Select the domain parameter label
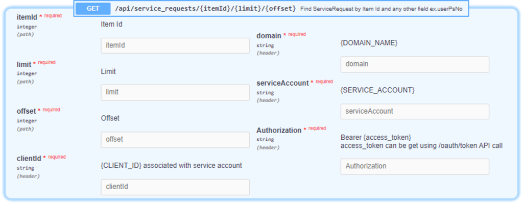This screenshot has height=204, width=523. (269, 36)
